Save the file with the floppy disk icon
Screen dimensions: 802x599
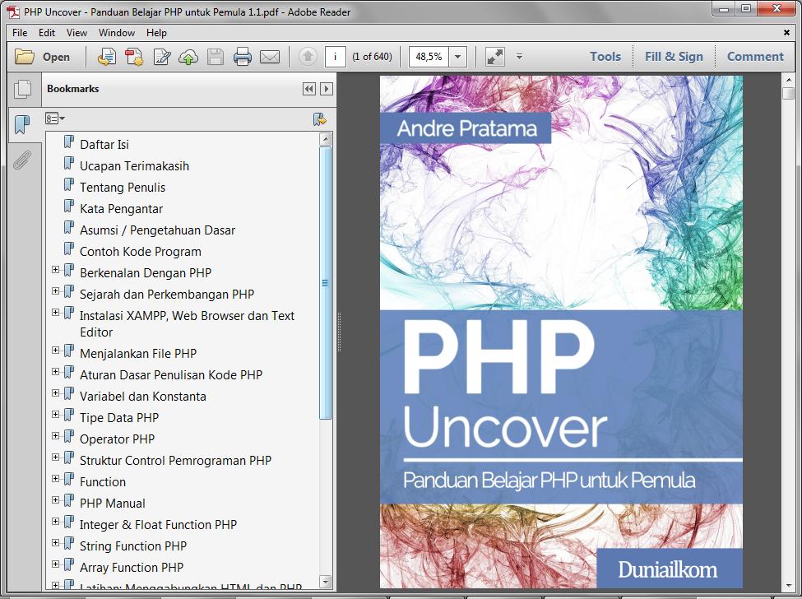[x=216, y=57]
